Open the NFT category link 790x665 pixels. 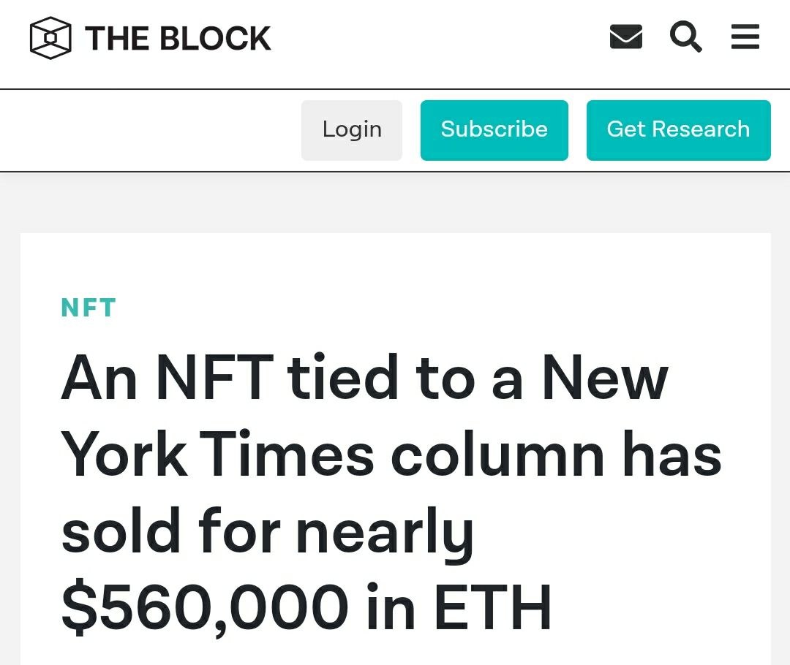click(89, 308)
